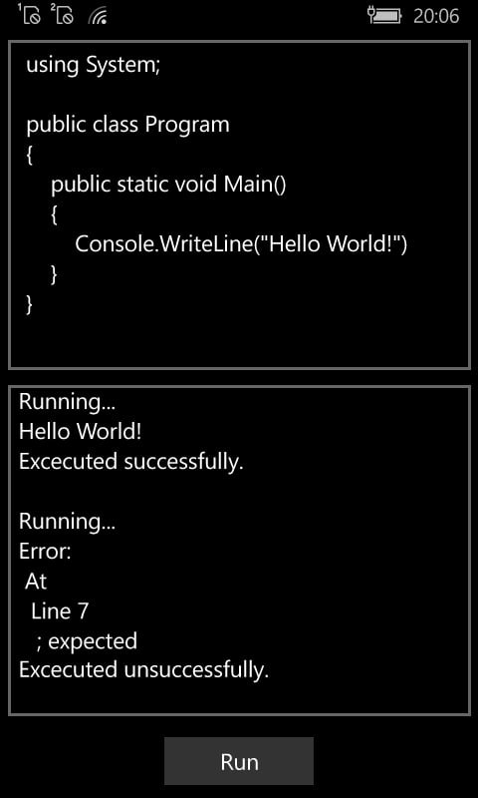
Task: Place cursor in the 'using System;' line
Action: point(93,65)
